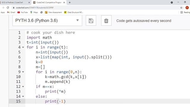The height and width of the screenshot is (107, 190).
Task: Click the recording indicator in title bar
Action: [x=172, y=2]
